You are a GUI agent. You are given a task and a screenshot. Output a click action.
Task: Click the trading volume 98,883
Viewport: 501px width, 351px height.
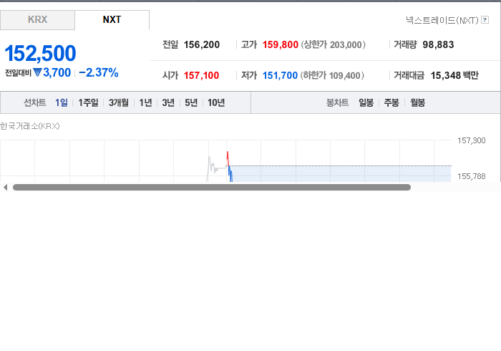click(438, 44)
